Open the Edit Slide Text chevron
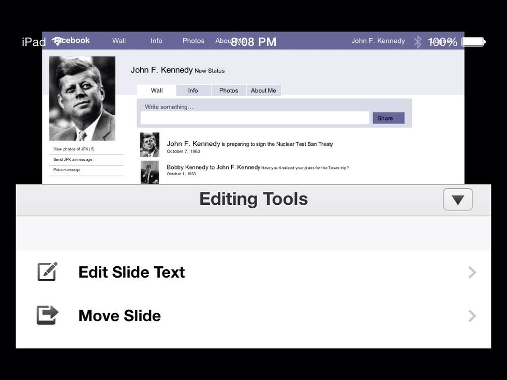Viewport: 507px width, 380px height. click(471, 272)
